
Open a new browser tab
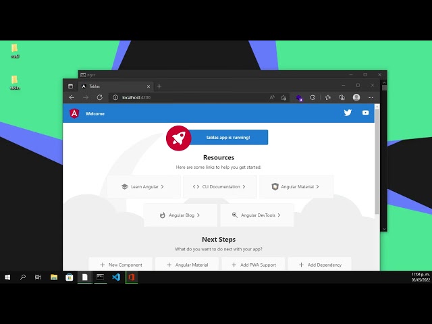[159, 86]
